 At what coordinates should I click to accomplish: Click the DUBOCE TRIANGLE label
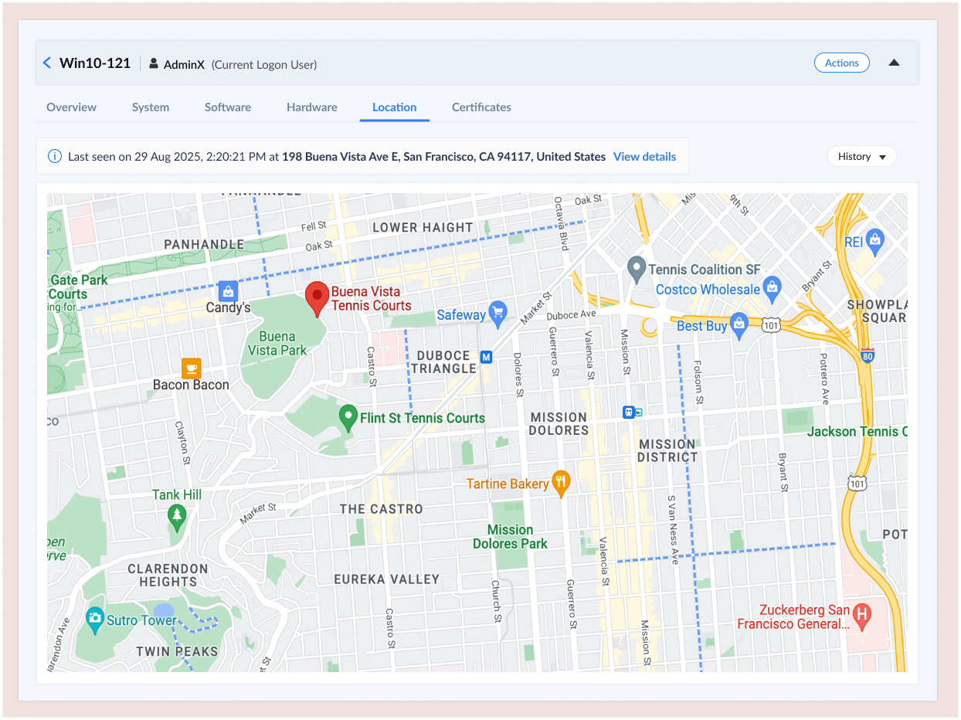coord(443,362)
